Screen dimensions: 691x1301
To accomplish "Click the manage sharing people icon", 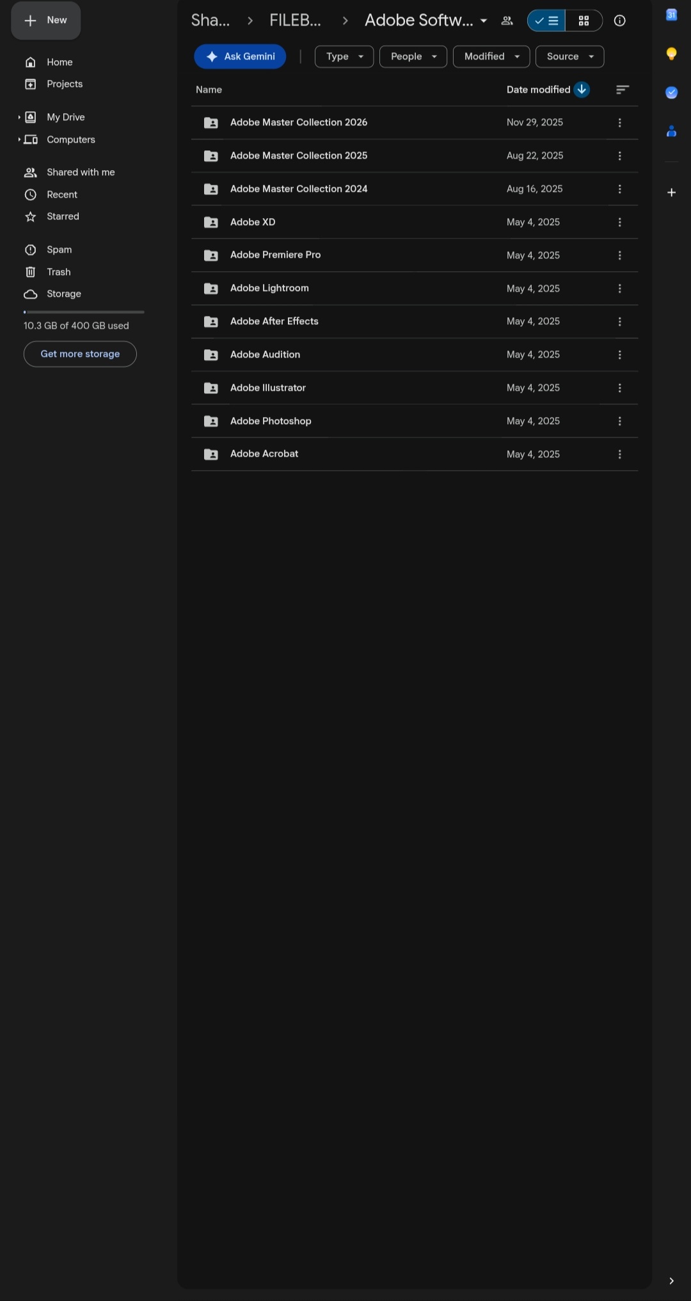I will coord(507,20).
